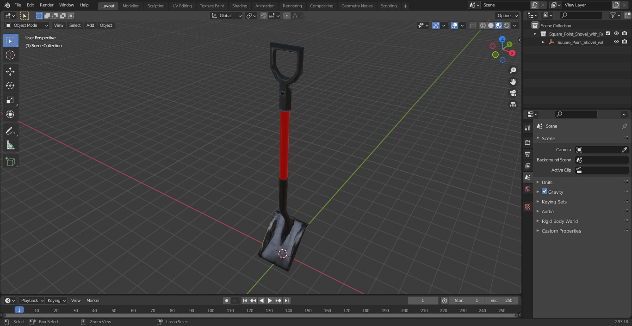The height and width of the screenshot is (326, 632).
Task: Toggle the Gravity checkbox
Action: (545, 191)
